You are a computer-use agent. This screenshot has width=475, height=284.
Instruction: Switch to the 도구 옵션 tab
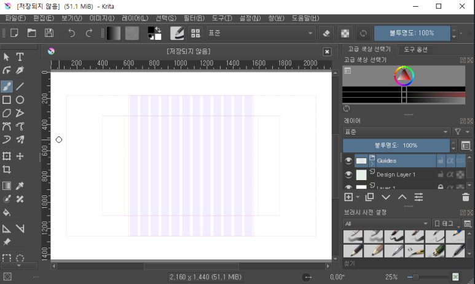(x=416, y=50)
